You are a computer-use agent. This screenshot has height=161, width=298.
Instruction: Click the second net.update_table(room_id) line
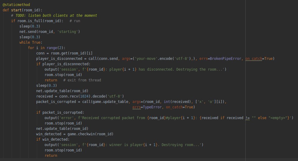tap(62, 129)
